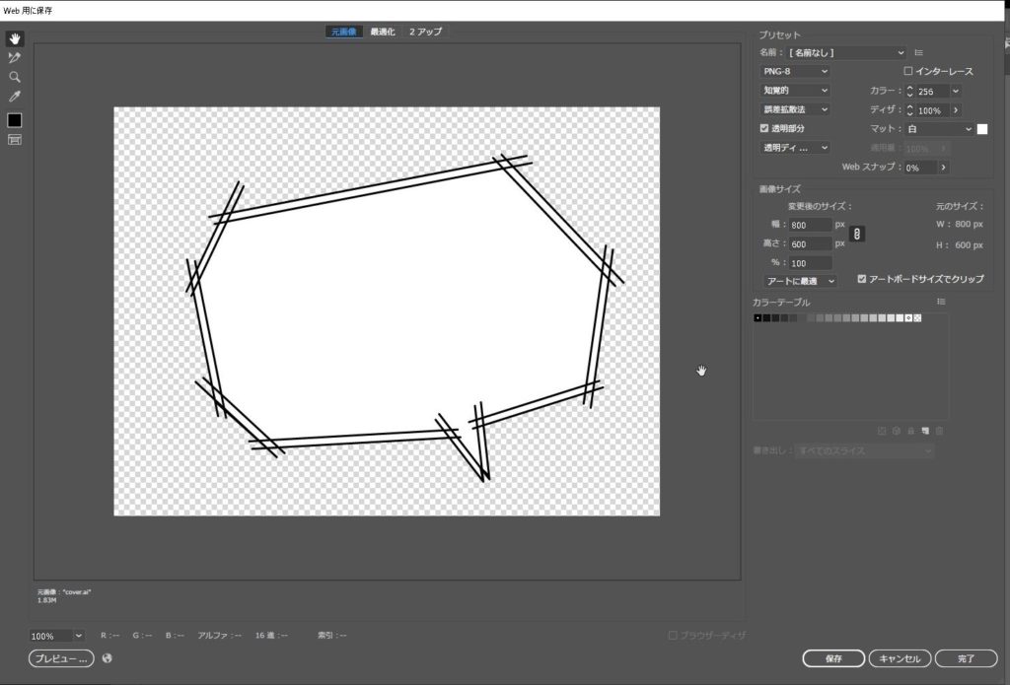Enable the インターレース checkbox
Viewport: 1010px width, 685px height.
[908, 72]
